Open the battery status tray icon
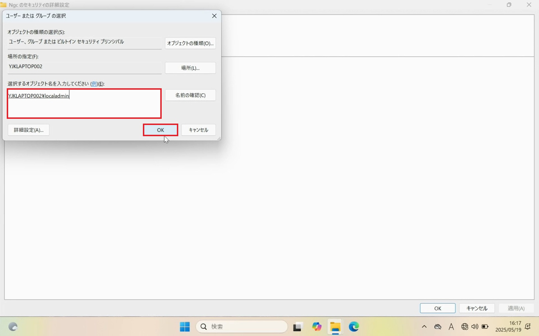Screen dimensions: 539x336 (485, 326)
